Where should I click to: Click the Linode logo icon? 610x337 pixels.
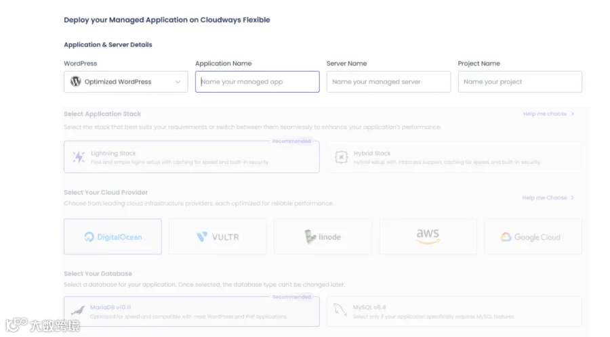click(x=310, y=236)
